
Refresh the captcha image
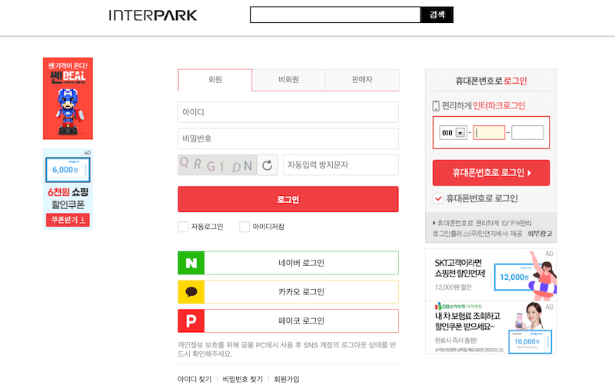267,165
